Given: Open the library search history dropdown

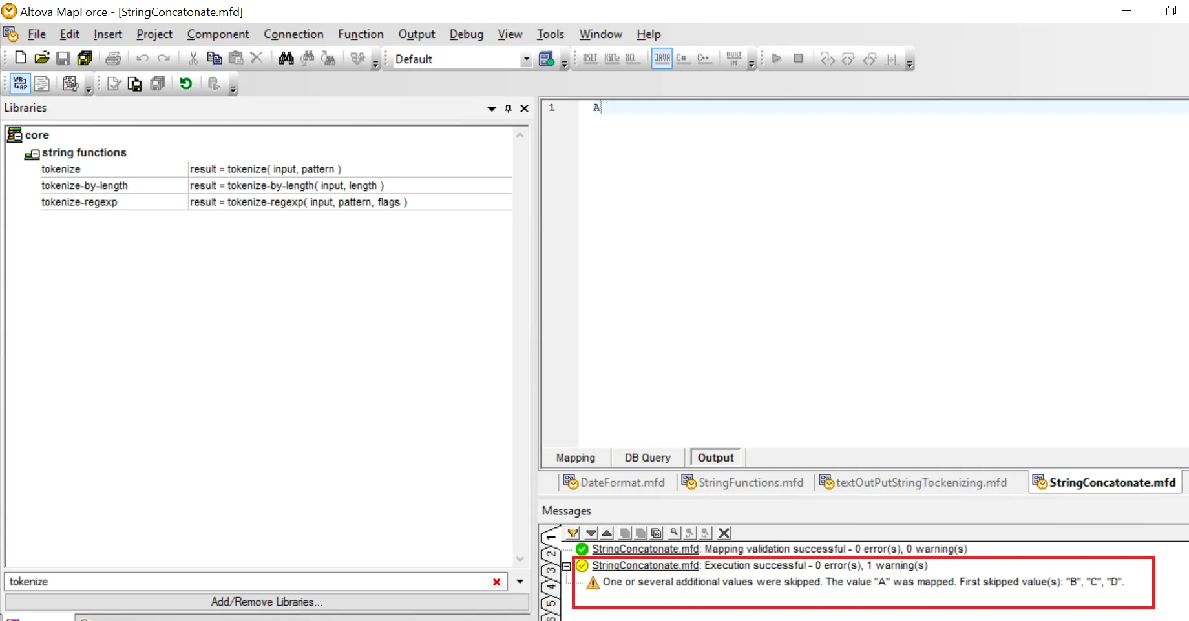Looking at the screenshot, I should (x=520, y=582).
